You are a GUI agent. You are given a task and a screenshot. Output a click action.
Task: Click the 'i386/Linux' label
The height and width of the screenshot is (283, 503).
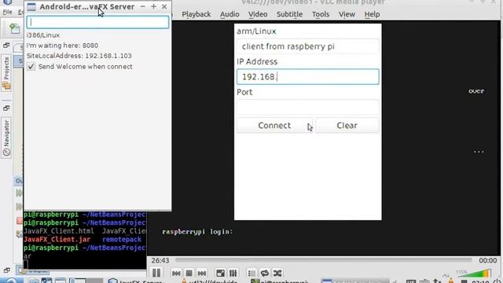tap(43, 35)
